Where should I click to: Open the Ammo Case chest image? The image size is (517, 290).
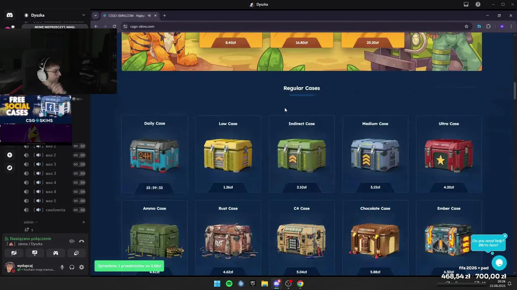155,240
